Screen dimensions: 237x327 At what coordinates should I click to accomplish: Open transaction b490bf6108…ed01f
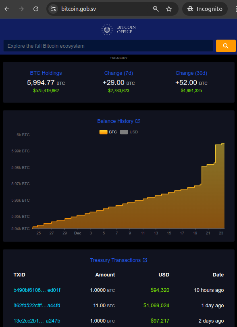click(37, 290)
